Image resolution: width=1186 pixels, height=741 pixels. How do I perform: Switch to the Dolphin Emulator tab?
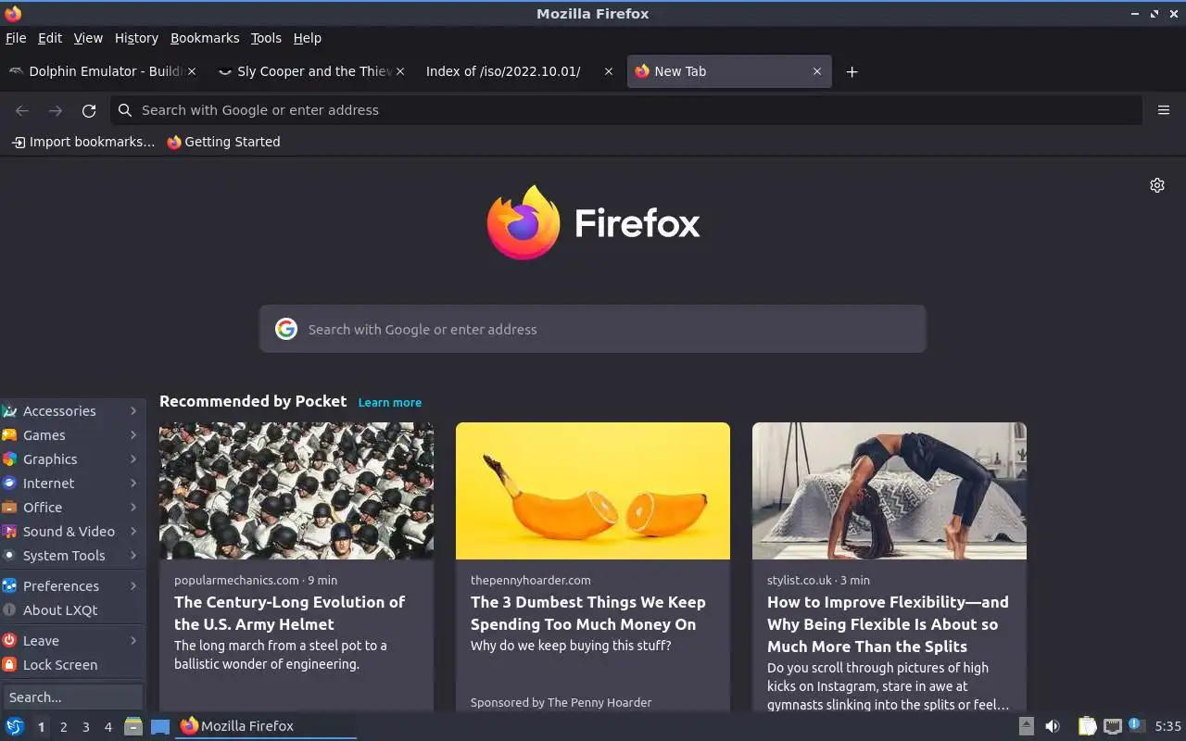pyautogui.click(x=102, y=71)
